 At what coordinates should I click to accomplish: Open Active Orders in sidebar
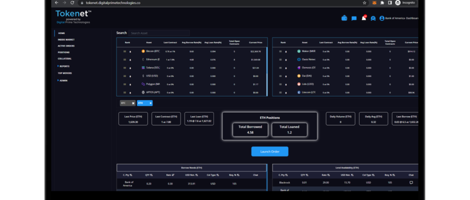point(66,46)
